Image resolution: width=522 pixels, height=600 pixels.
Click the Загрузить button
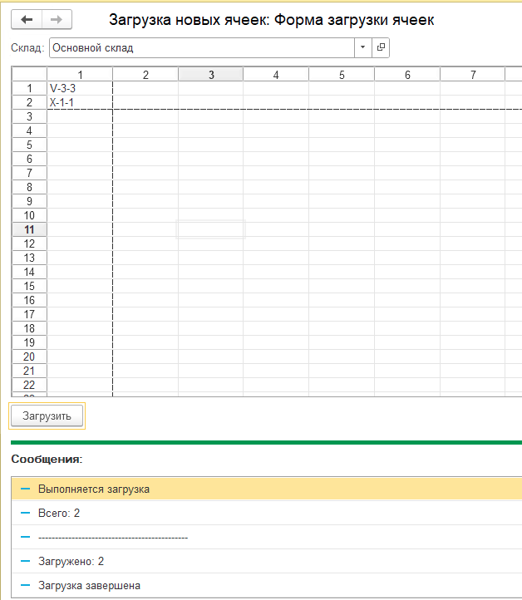click(x=47, y=416)
